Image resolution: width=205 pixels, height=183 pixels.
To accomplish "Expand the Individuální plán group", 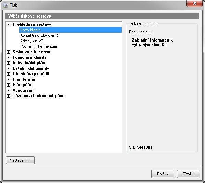I will pyautogui.click(x=8, y=63).
